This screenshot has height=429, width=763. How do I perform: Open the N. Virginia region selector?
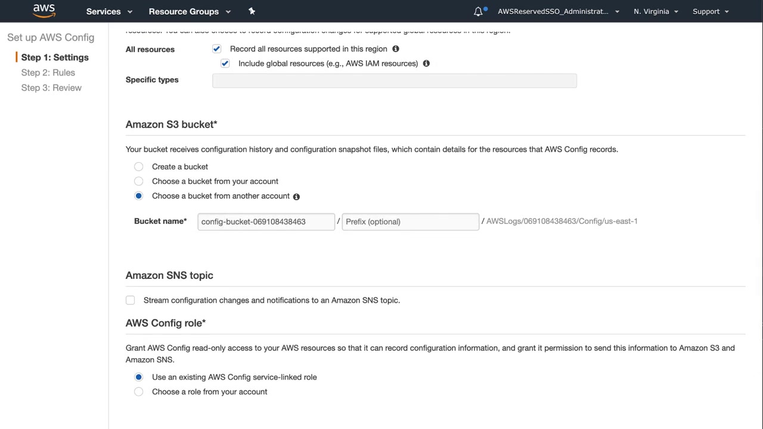pos(656,11)
